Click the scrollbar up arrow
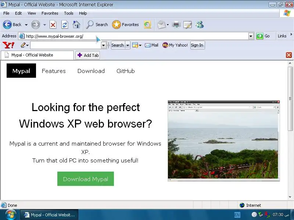 [290, 63]
